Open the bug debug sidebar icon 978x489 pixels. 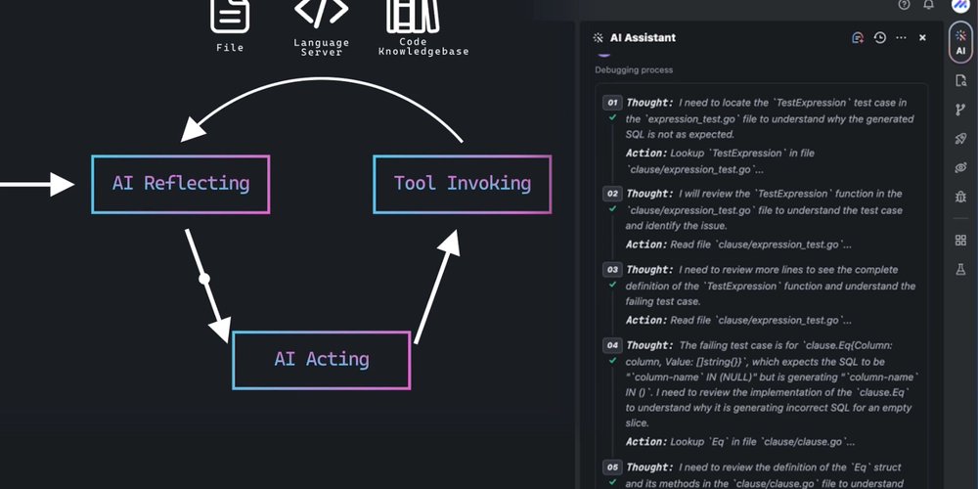(960, 198)
